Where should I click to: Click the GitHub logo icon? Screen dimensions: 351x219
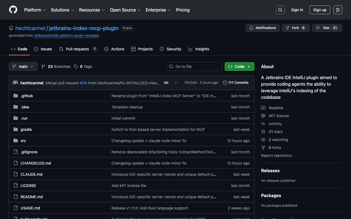click(x=13, y=10)
